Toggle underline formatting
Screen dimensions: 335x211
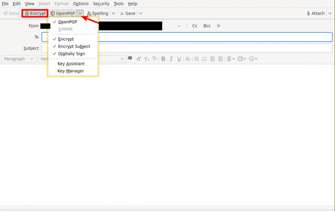click(x=179, y=59)
